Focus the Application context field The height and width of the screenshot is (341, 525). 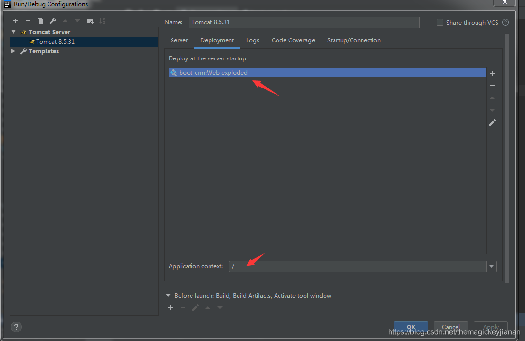tap(358, 266)
